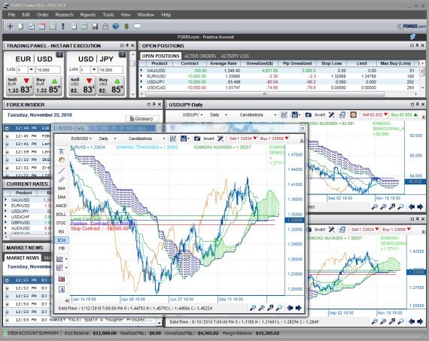
Task: Open USD/JPY symbol dropdown in USD/JPY chart
Action: 193,114
